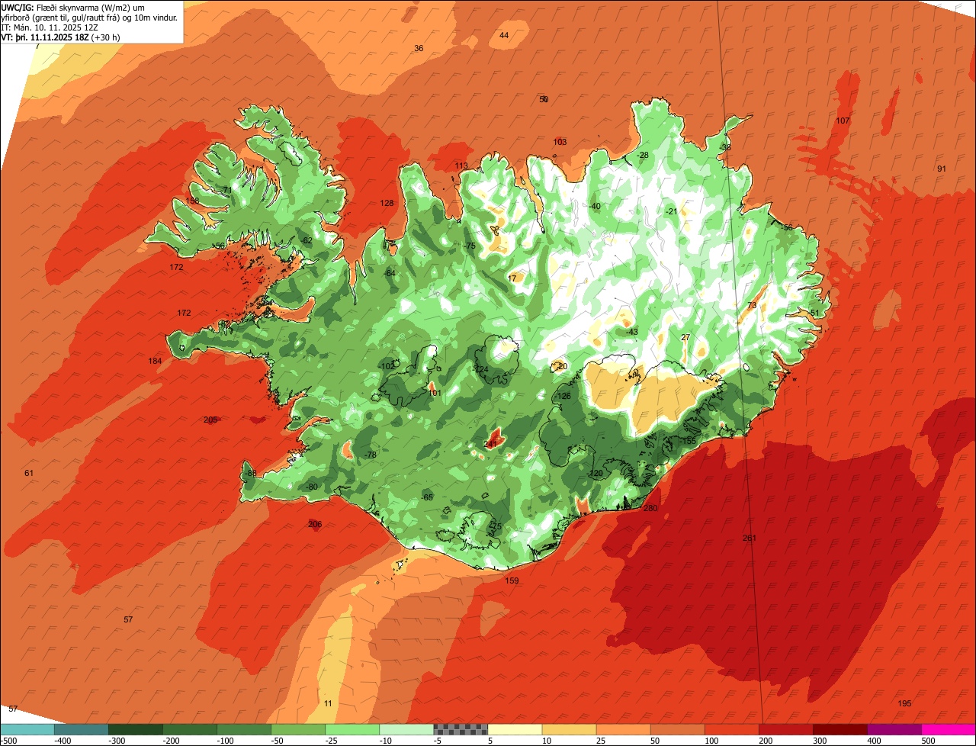Click the '-500' legend label
Image resolution: width=976 pixels, height=746 pixels.
8,740
